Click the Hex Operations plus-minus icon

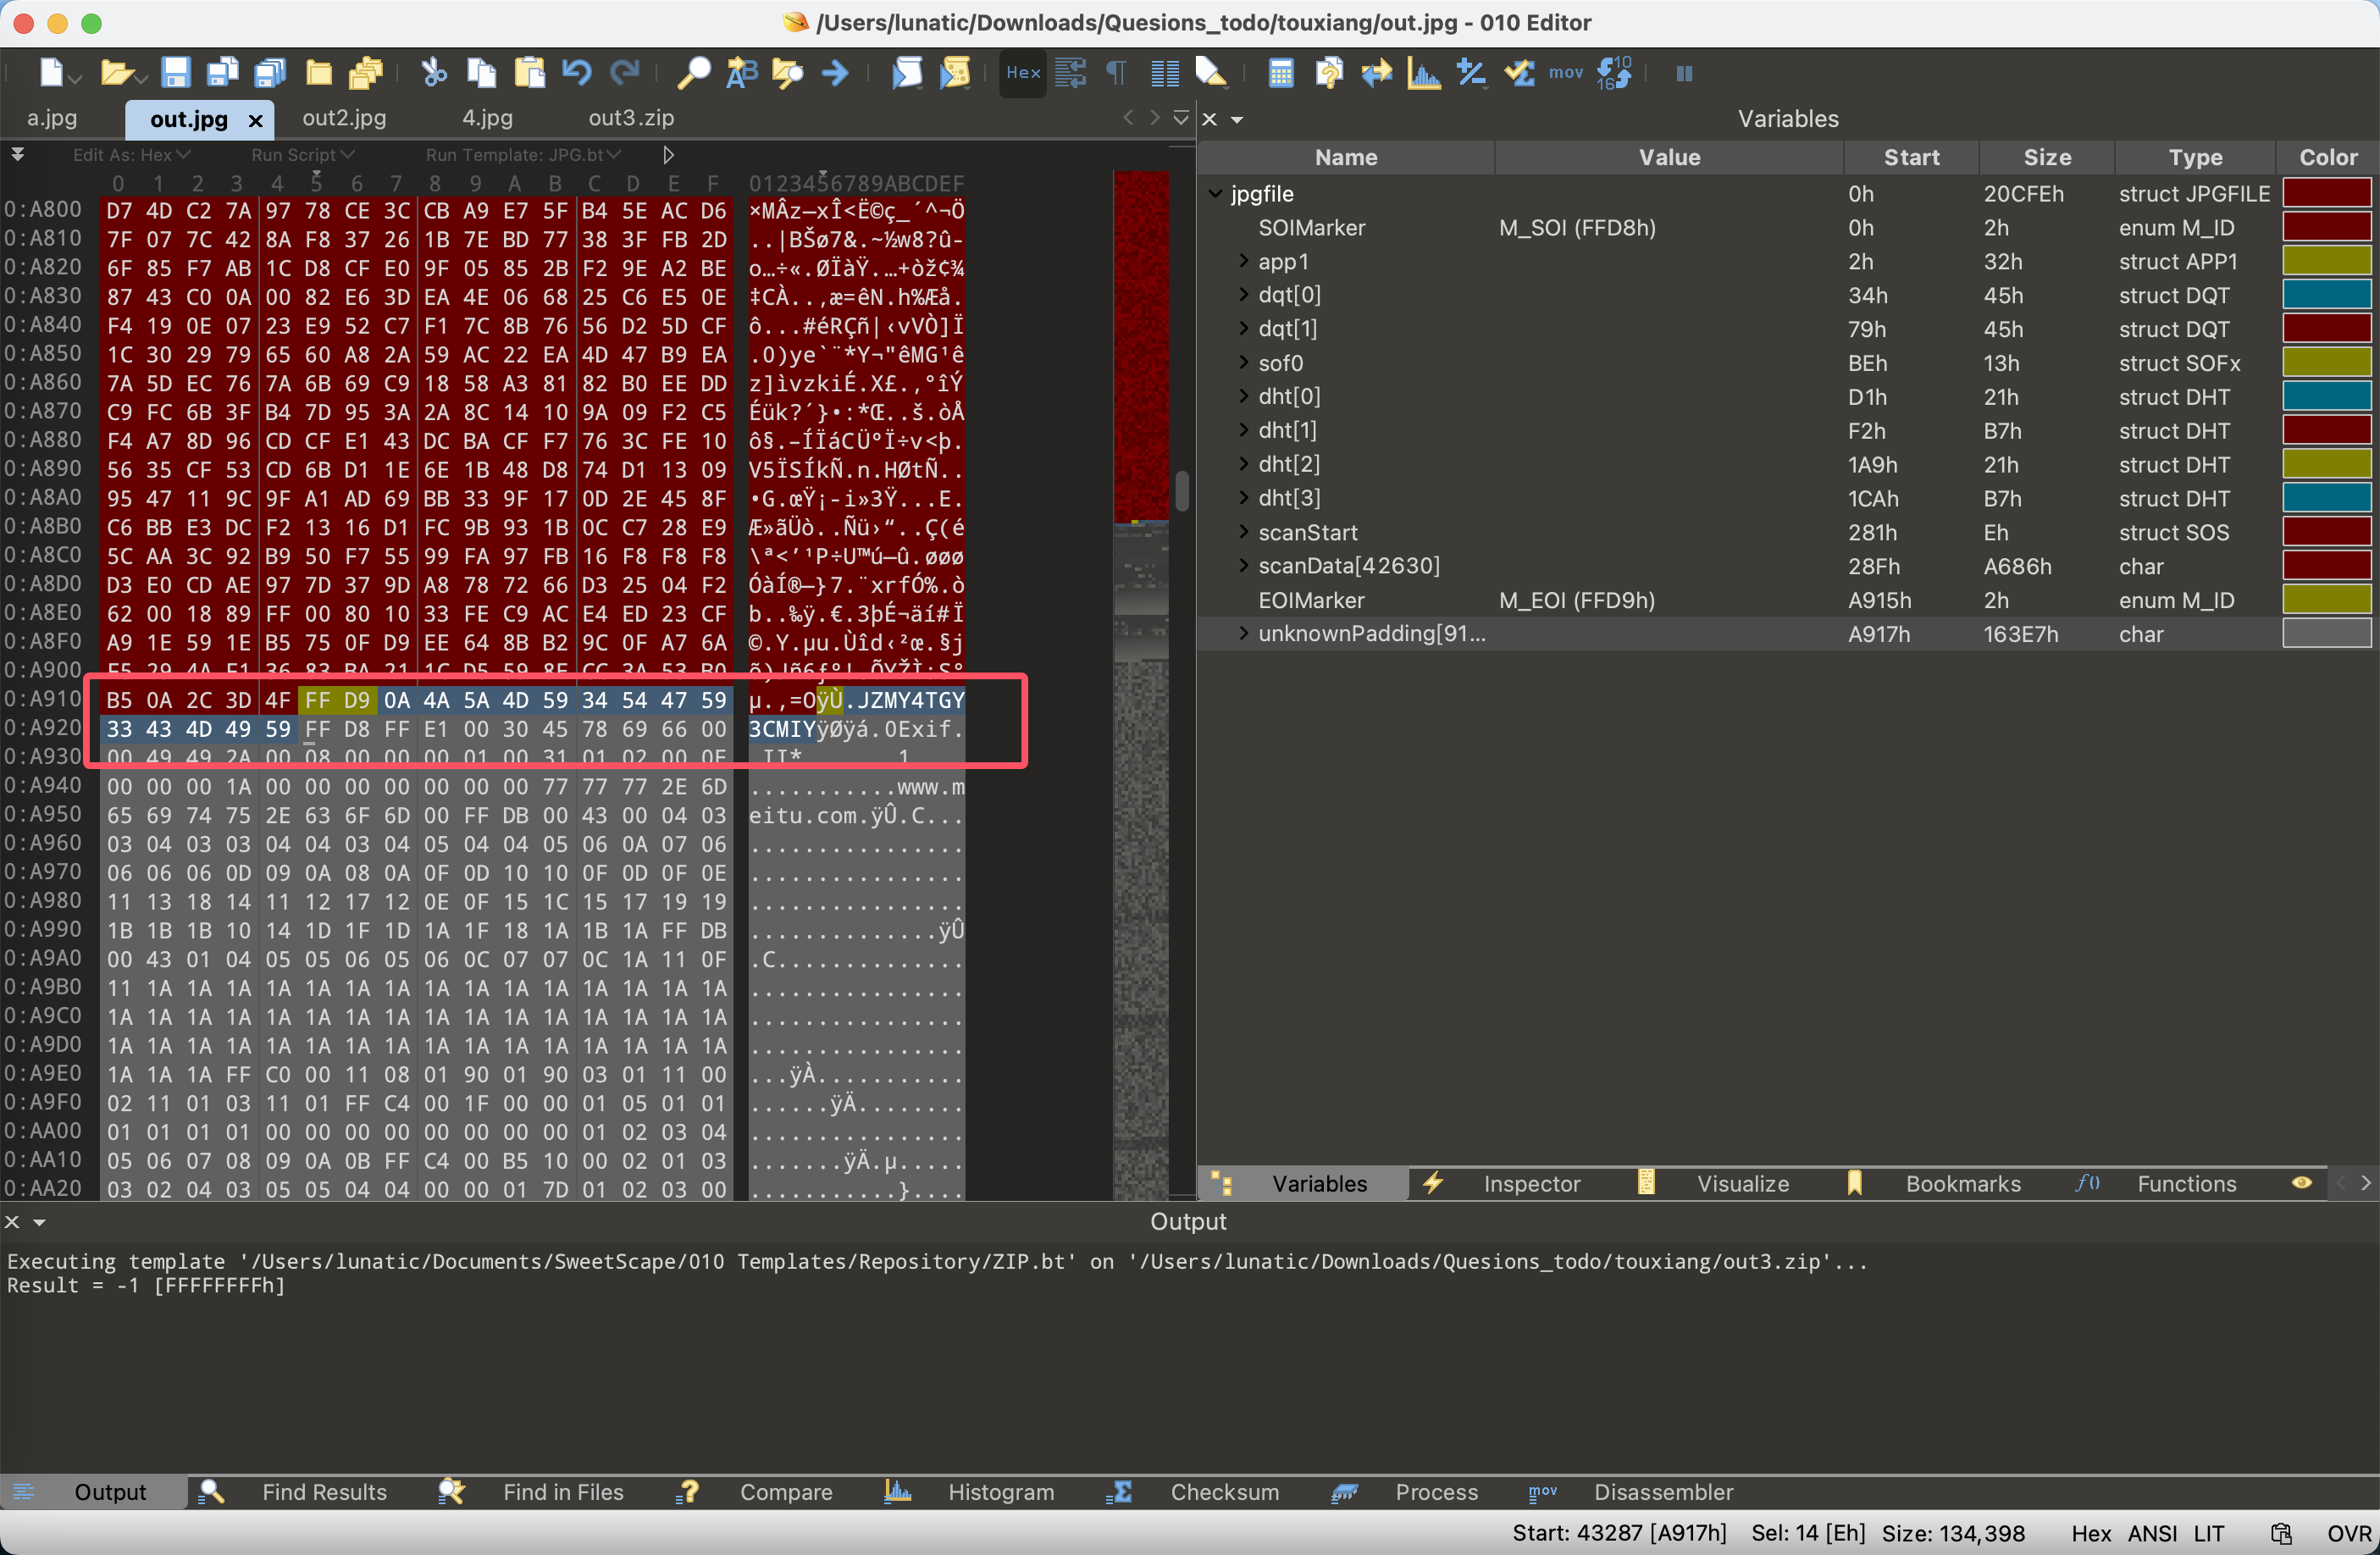coord(1472,73)
